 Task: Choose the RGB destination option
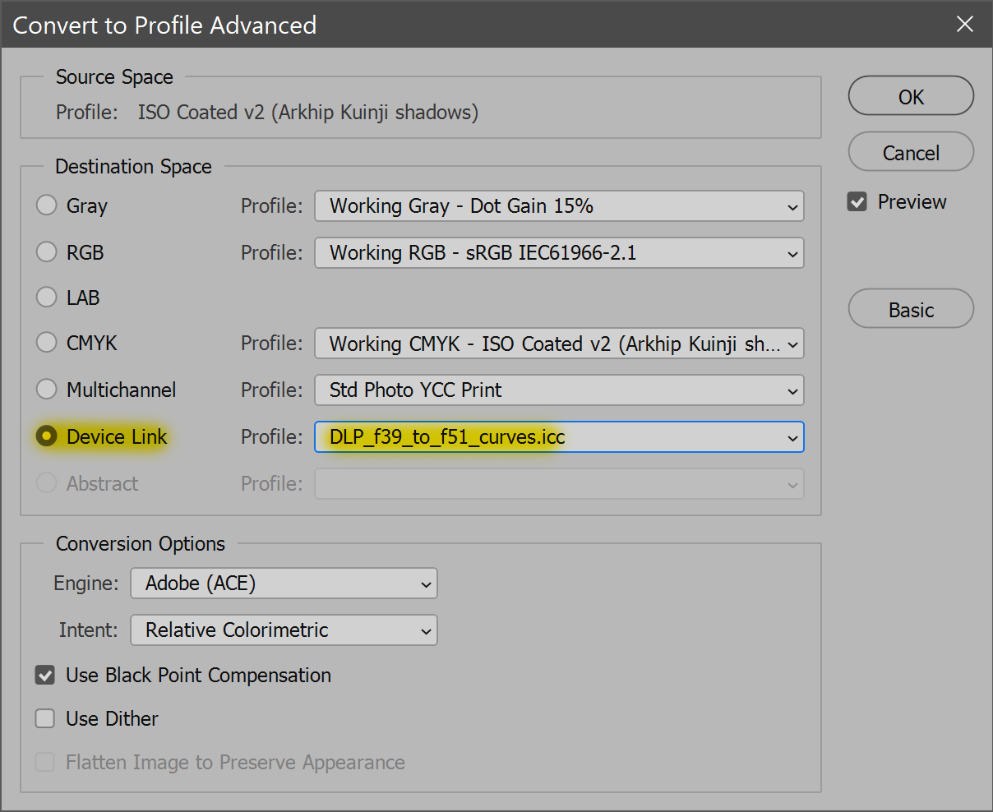point(47,252)
